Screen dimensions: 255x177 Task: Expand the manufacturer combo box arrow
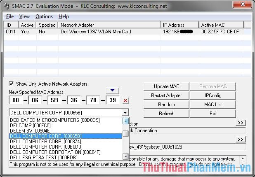tap(125, 112)
